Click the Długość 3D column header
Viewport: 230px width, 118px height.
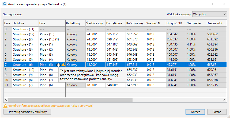point(176,23)
